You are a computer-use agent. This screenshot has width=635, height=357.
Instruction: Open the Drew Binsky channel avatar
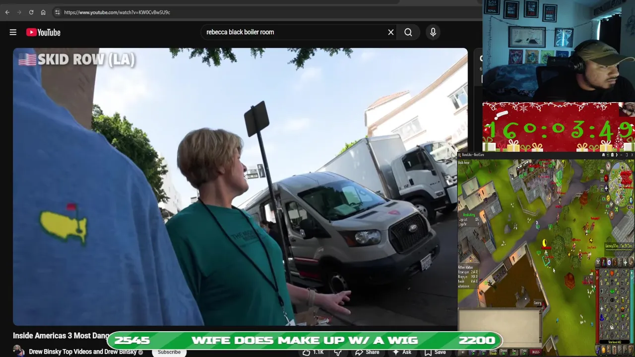point(19,352)
